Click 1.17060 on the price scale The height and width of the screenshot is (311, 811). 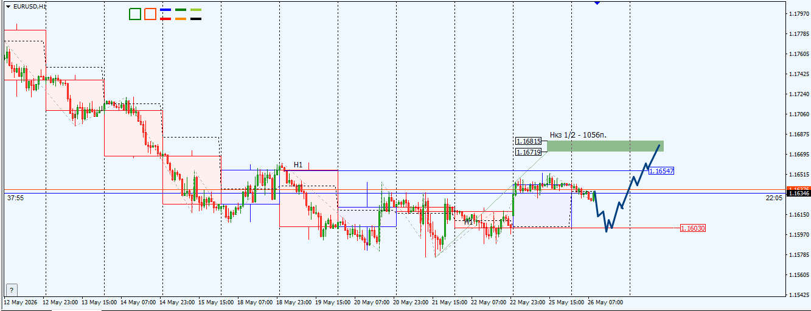click(798, 114)
